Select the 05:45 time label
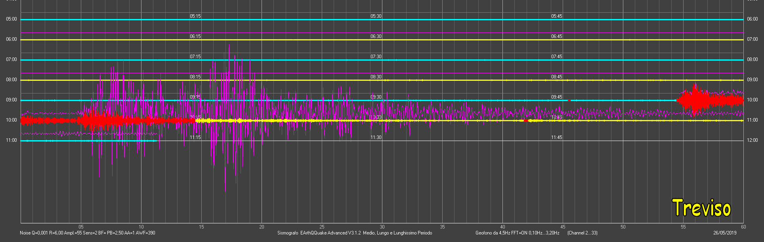 [557, 16]
